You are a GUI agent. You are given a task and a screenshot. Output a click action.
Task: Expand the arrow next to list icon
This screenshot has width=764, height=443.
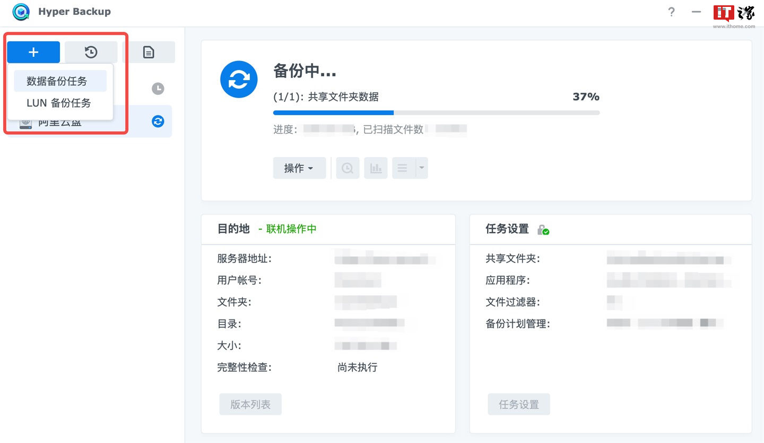tap(422, 168)
